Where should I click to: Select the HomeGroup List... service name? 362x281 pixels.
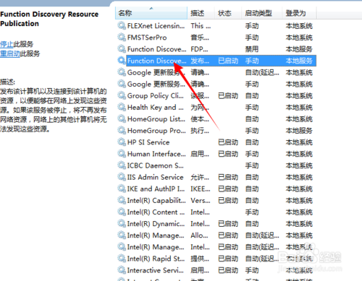point(156,118)
